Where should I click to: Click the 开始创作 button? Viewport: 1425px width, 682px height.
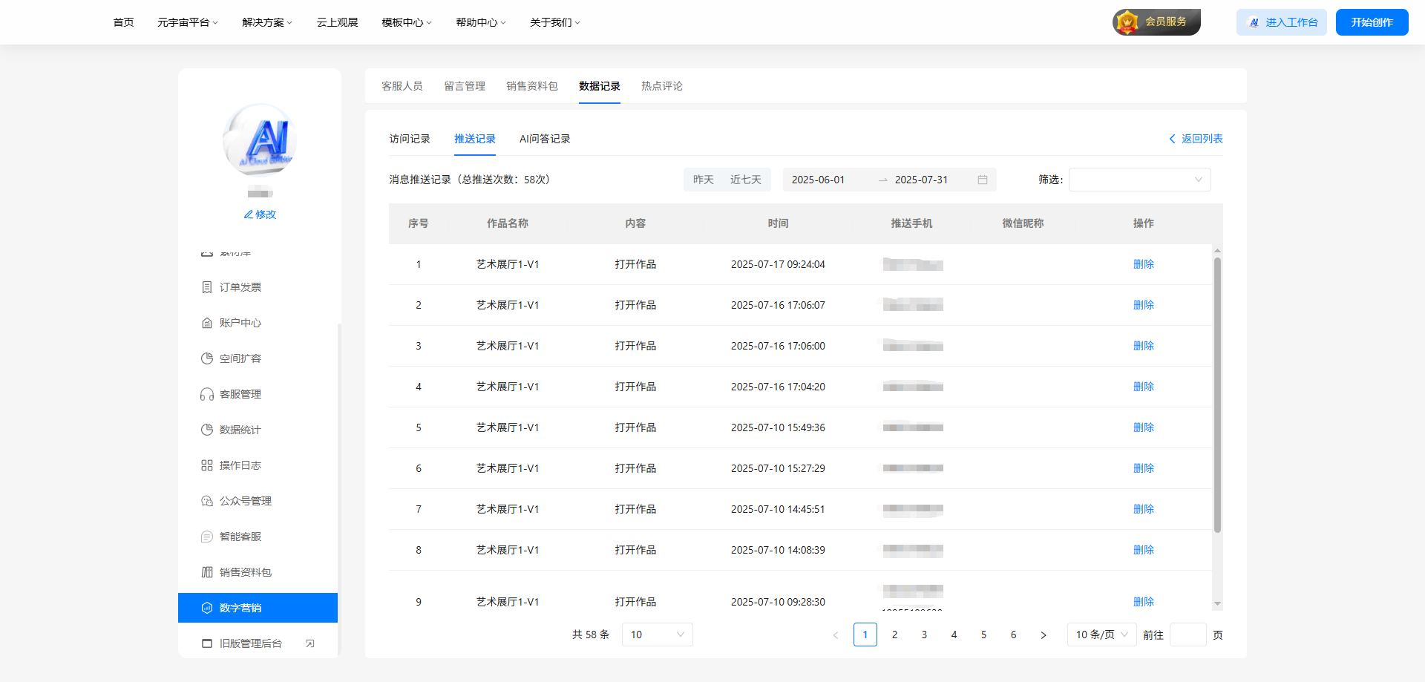pos(1372,22)
